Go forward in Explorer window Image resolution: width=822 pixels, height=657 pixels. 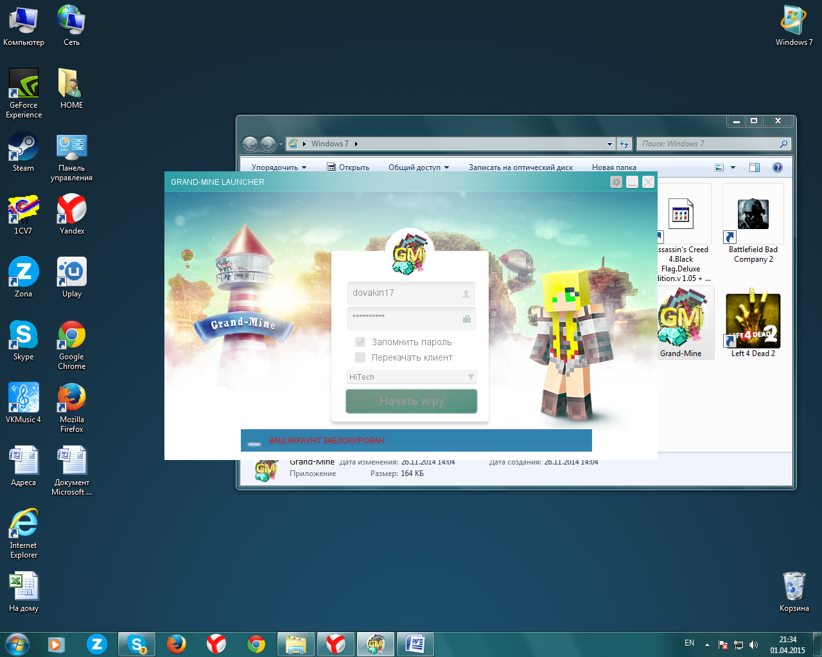[268, 144]
